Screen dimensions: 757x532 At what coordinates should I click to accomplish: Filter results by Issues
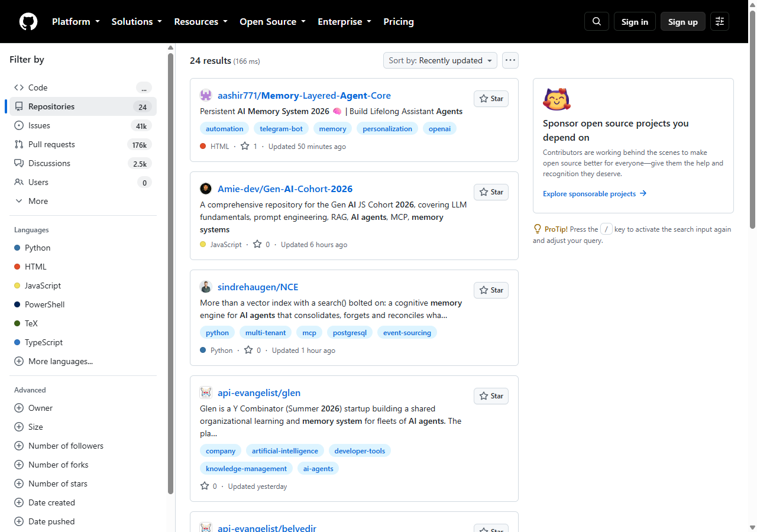tap(83, 125)
